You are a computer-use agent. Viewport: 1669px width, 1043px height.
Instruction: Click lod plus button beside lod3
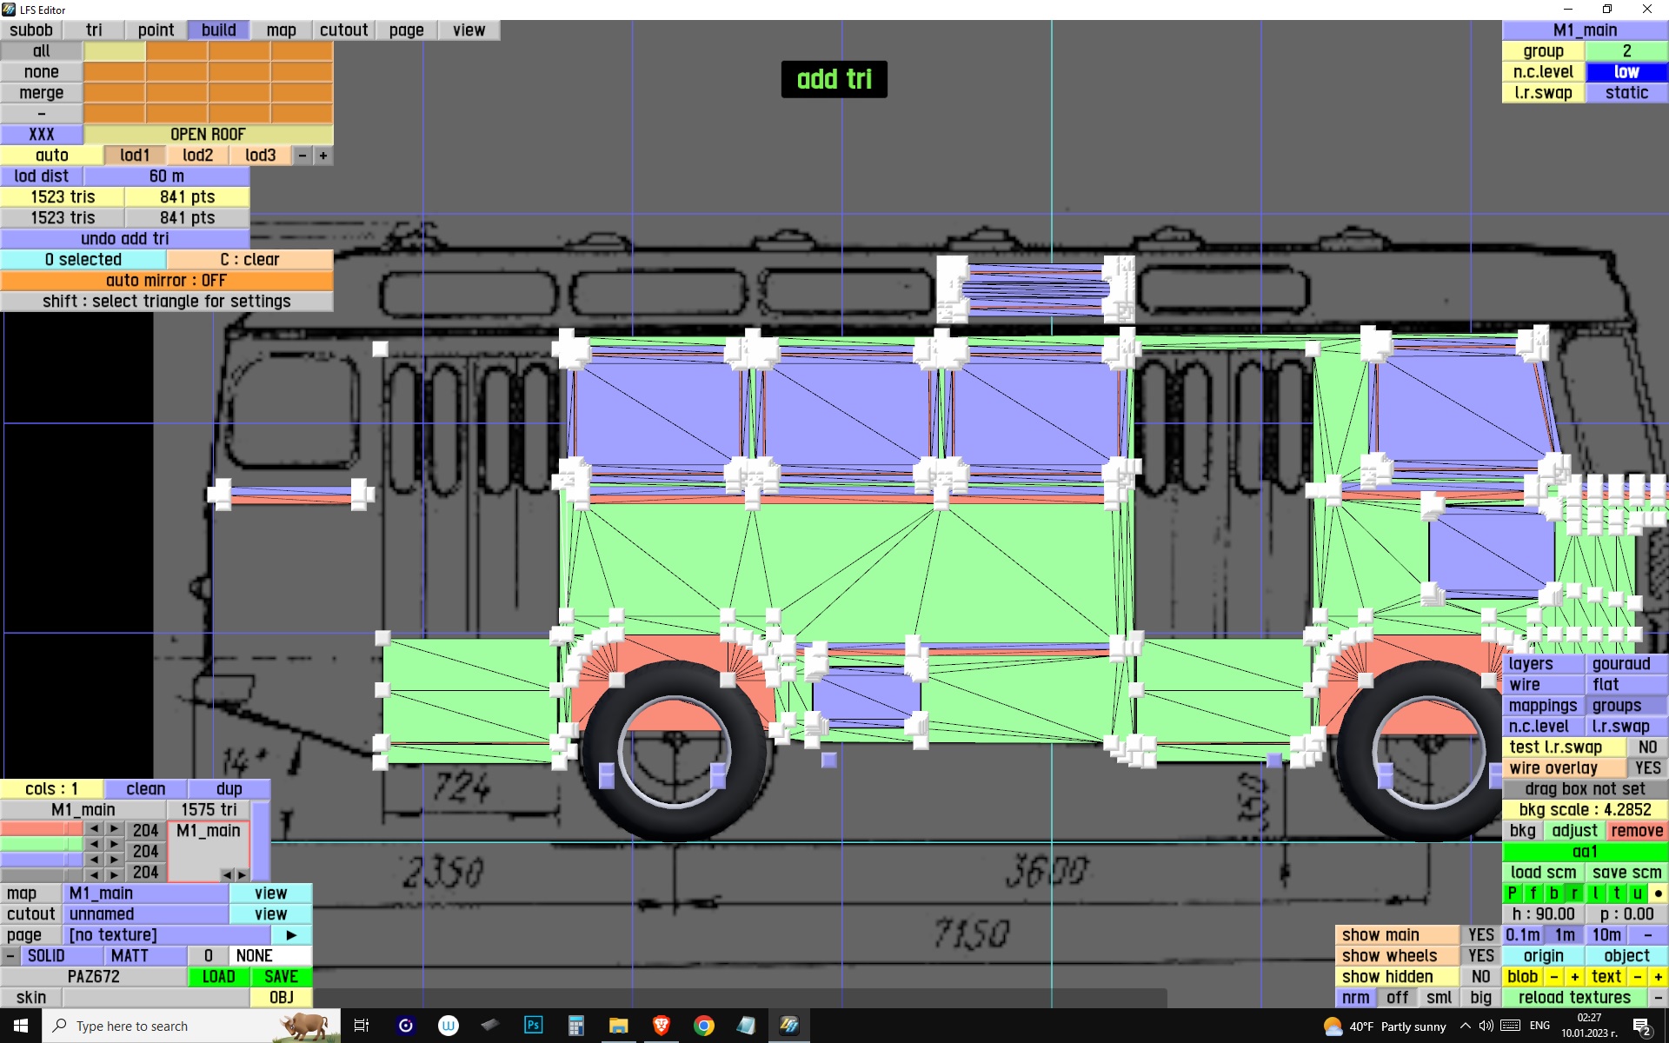point(323,156)
